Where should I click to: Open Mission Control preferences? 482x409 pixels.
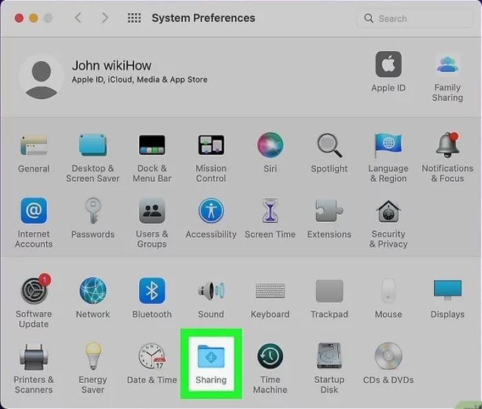pyautogui.click(x=211, y=145)
